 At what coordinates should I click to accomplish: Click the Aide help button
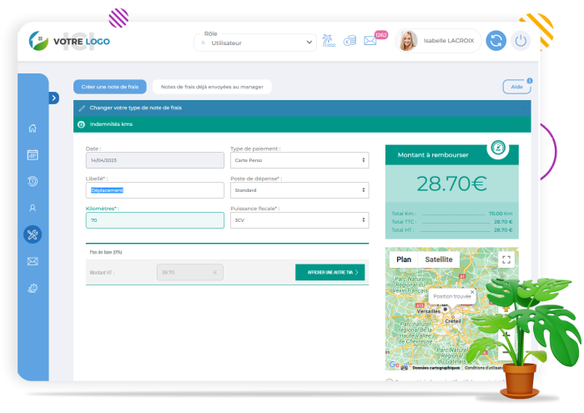coord(516,87)
